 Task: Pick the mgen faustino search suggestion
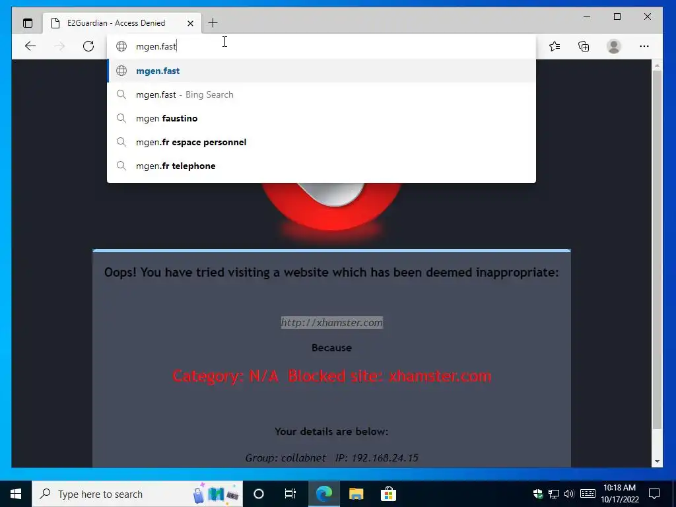(x=321, y=118)
